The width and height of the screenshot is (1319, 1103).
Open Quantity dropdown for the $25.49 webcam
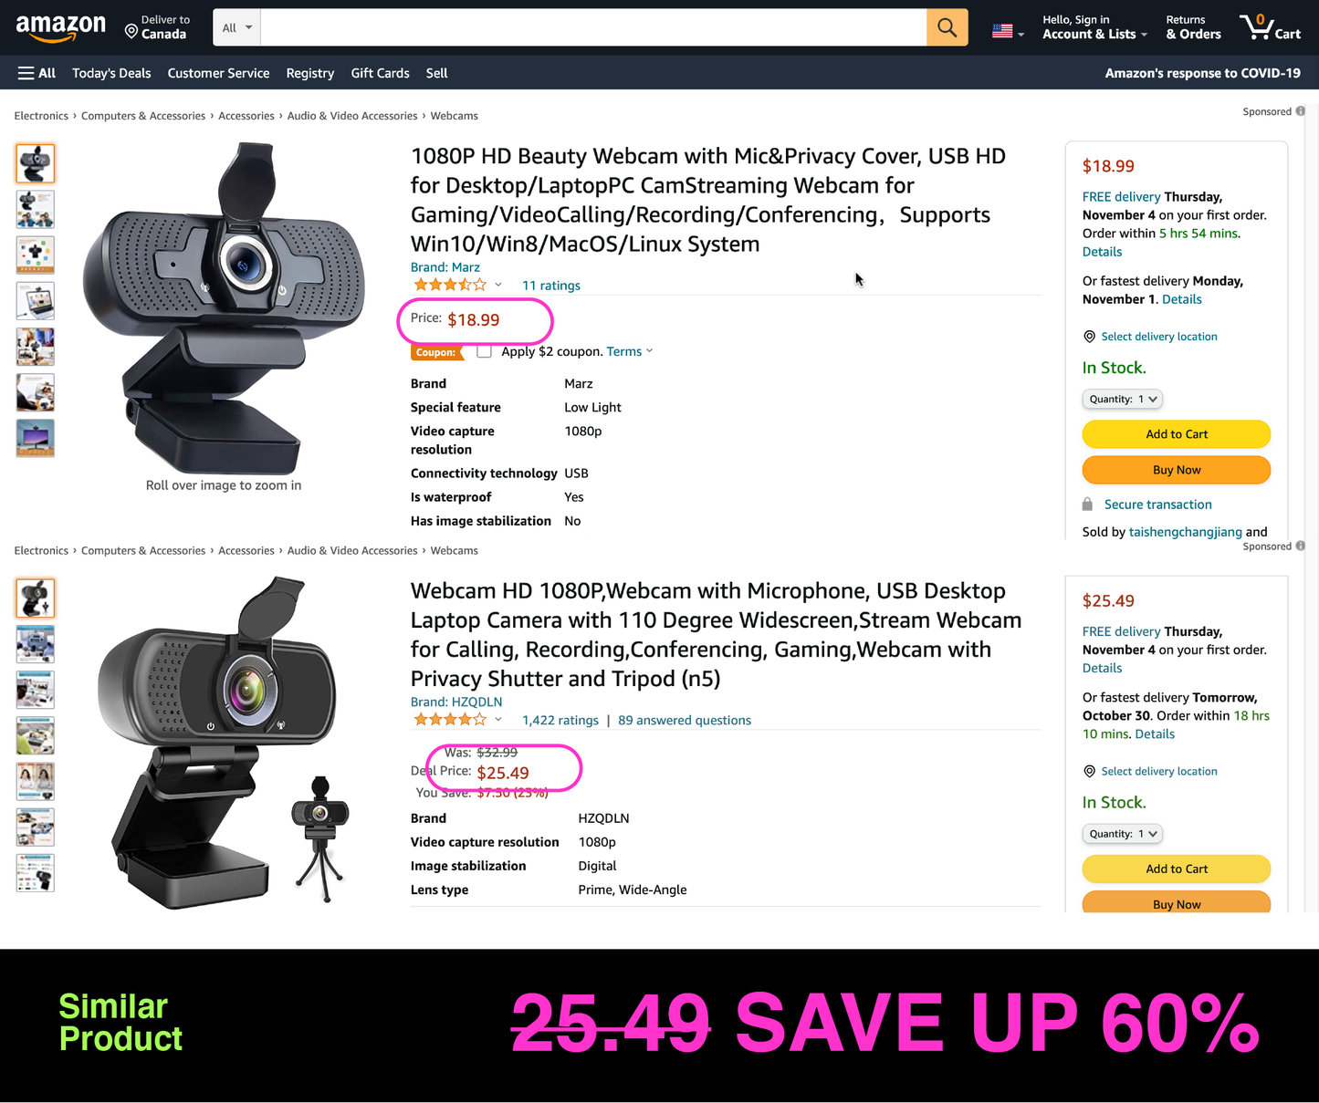click(x=1123, y=834)
